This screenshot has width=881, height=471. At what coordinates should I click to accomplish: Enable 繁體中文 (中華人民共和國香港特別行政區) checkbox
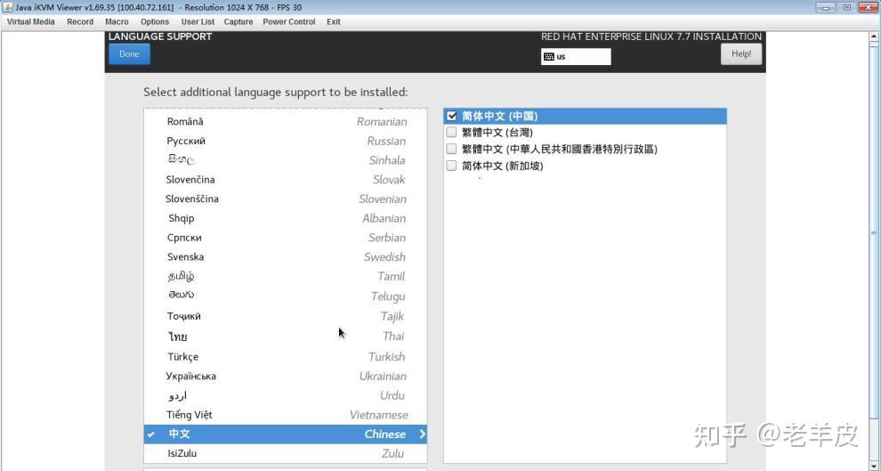451,149
